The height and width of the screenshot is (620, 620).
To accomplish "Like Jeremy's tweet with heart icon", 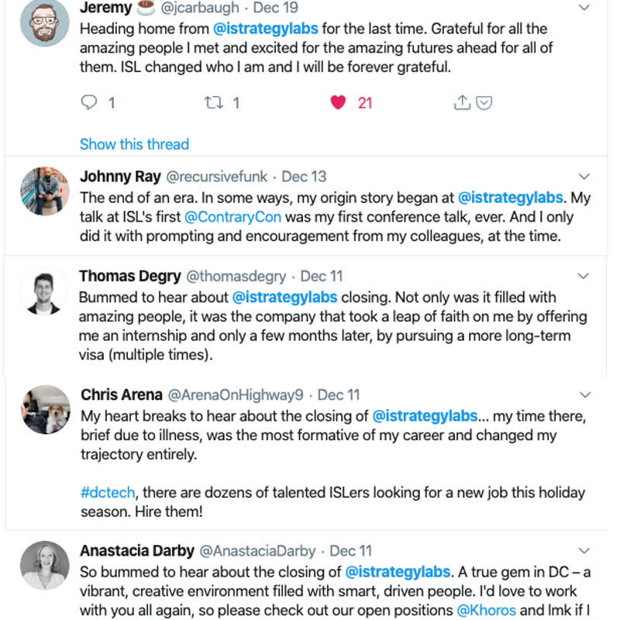I will [x=338, y=102].
